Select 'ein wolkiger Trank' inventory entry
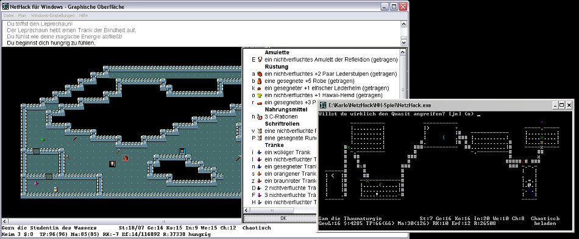The height and width of the screenshot is (239, 579). coord(287,152)
